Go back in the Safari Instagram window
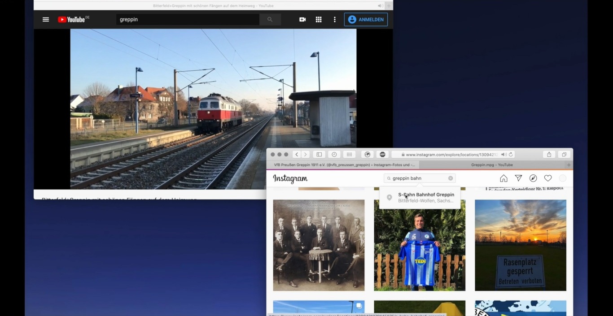This screenshot has width=613, height=316. point(297,154)
